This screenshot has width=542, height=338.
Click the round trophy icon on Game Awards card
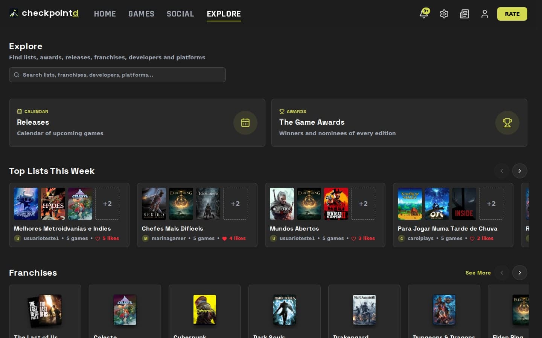(507, 122)
